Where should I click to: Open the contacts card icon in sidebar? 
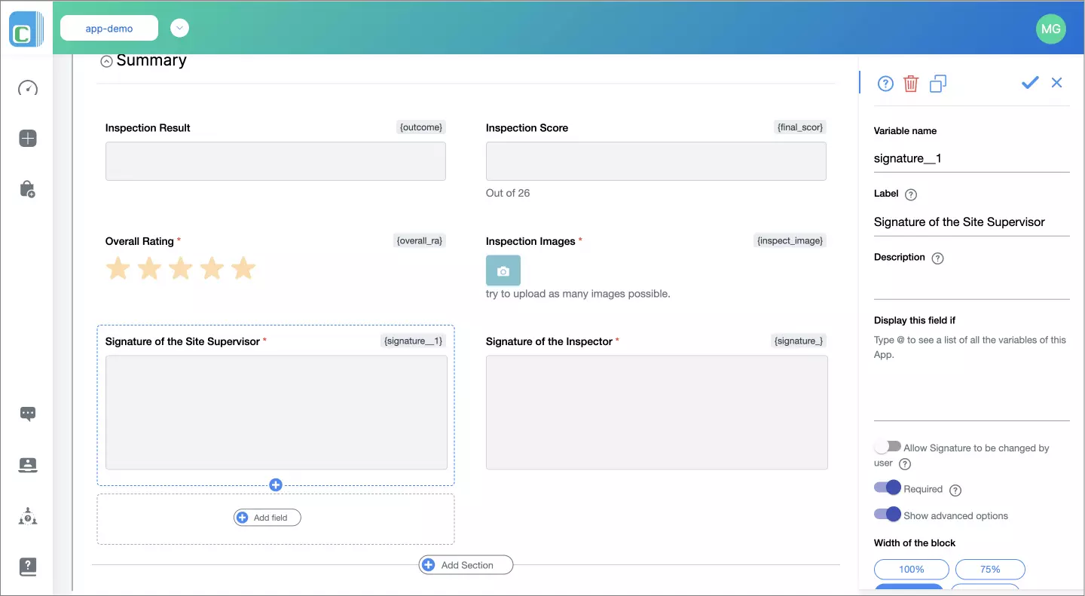pos(27,465)
